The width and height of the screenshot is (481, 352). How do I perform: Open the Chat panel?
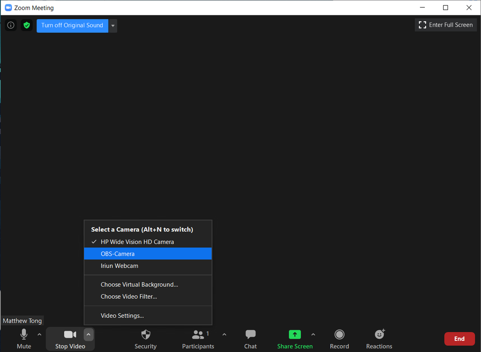250,339
